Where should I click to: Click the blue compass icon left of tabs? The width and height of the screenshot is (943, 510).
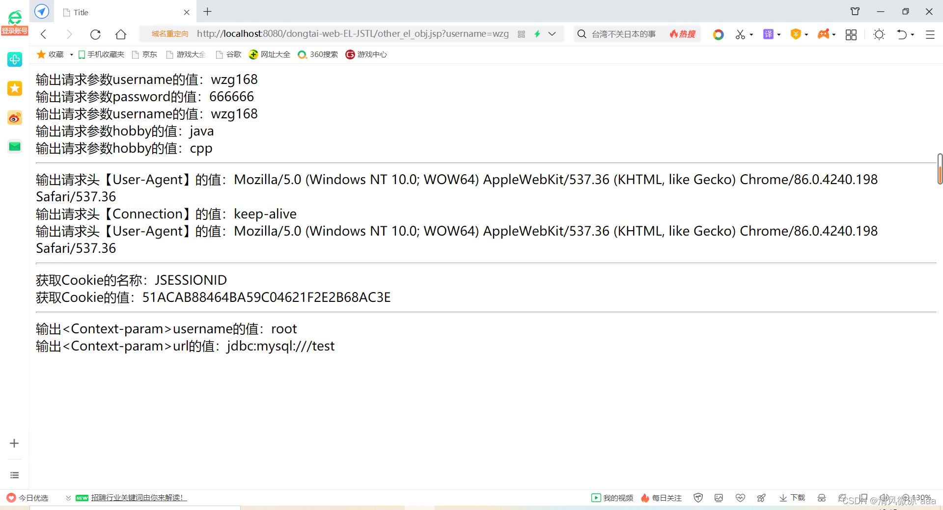click(x=42, y=11)
